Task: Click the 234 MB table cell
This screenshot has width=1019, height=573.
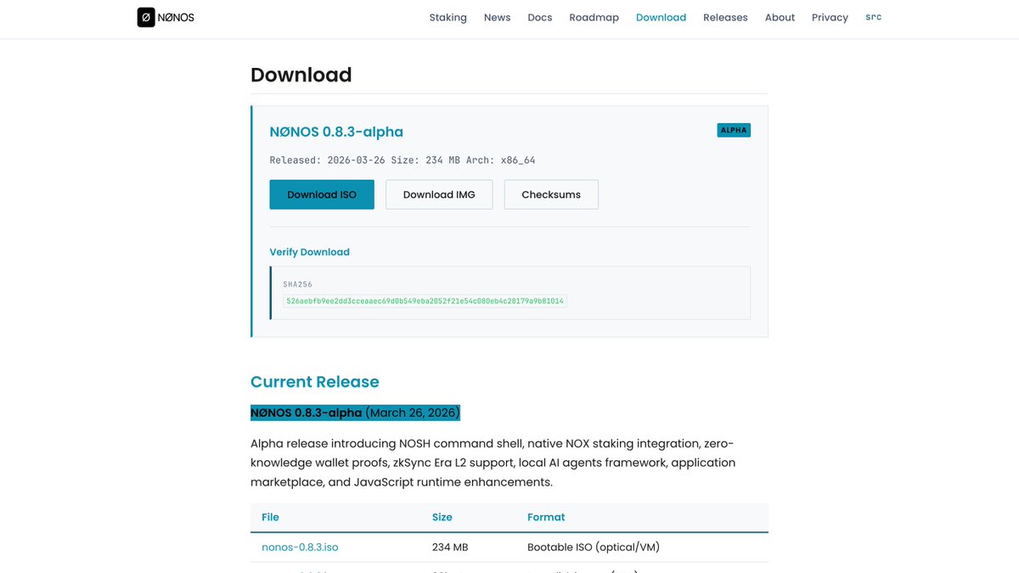Action: (450, 547)
